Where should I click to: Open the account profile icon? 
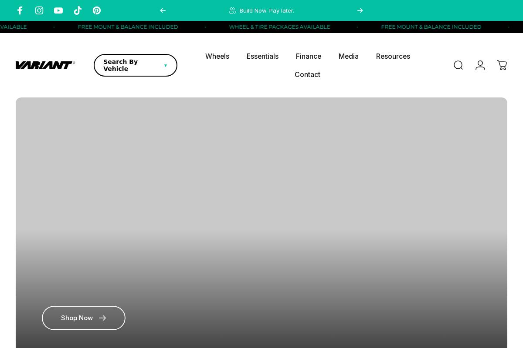[x=480, y=65]
